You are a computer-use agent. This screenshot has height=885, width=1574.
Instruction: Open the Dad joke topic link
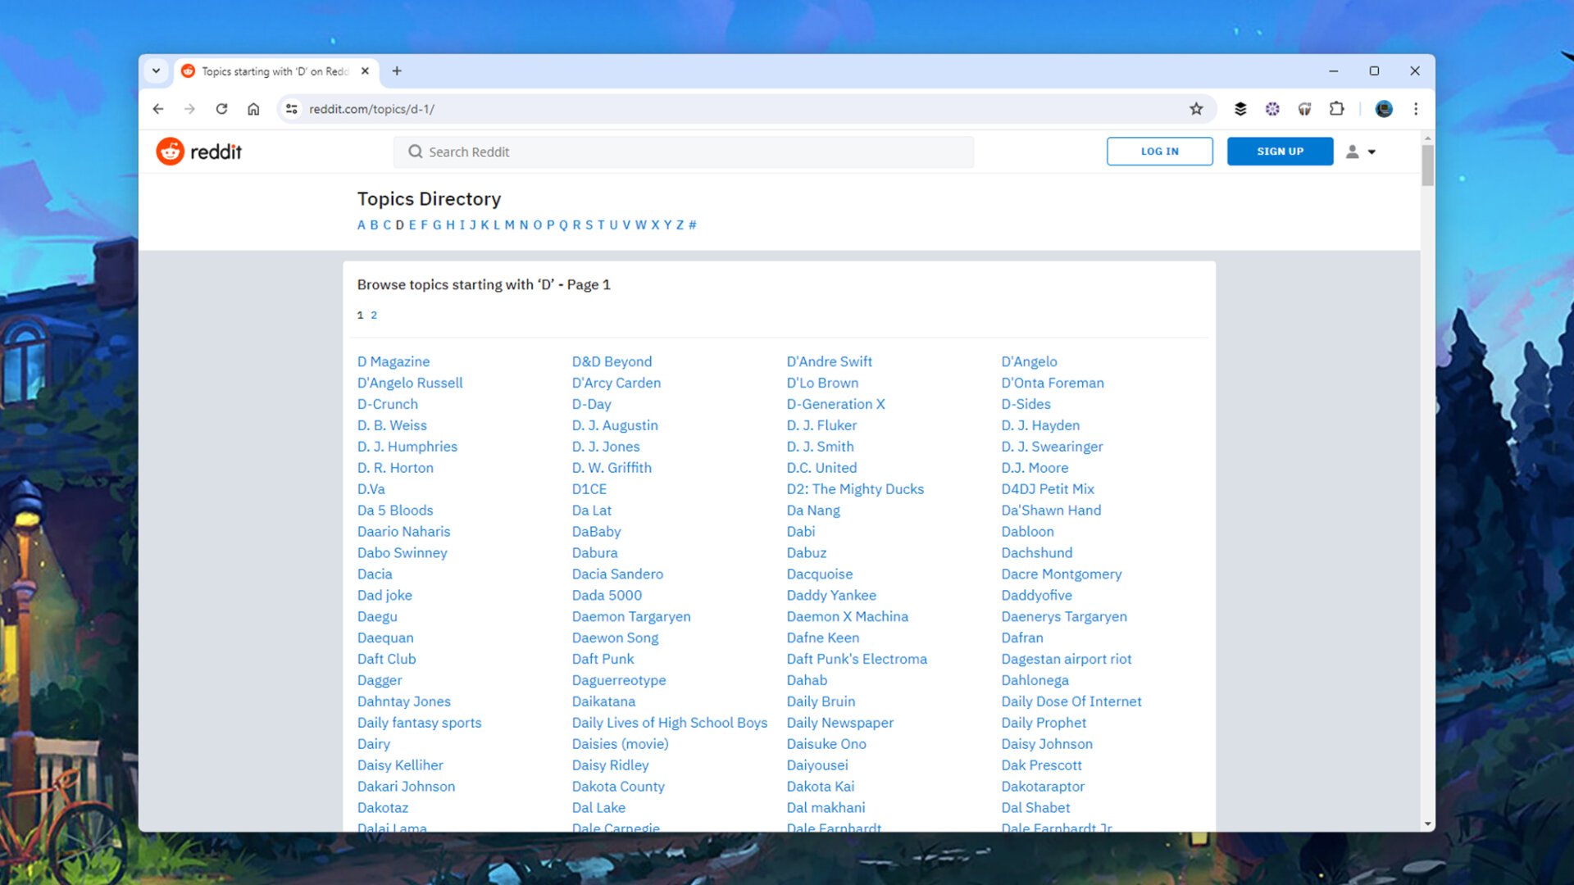pyautogui.click(x=384, y=595)
